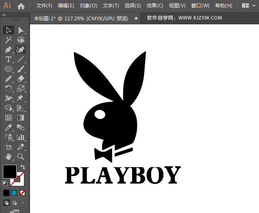The height and width of the screenshot is (213, 259).
Task: Expand the arrange documents dropdown arrow
Action: click(254, 6)
